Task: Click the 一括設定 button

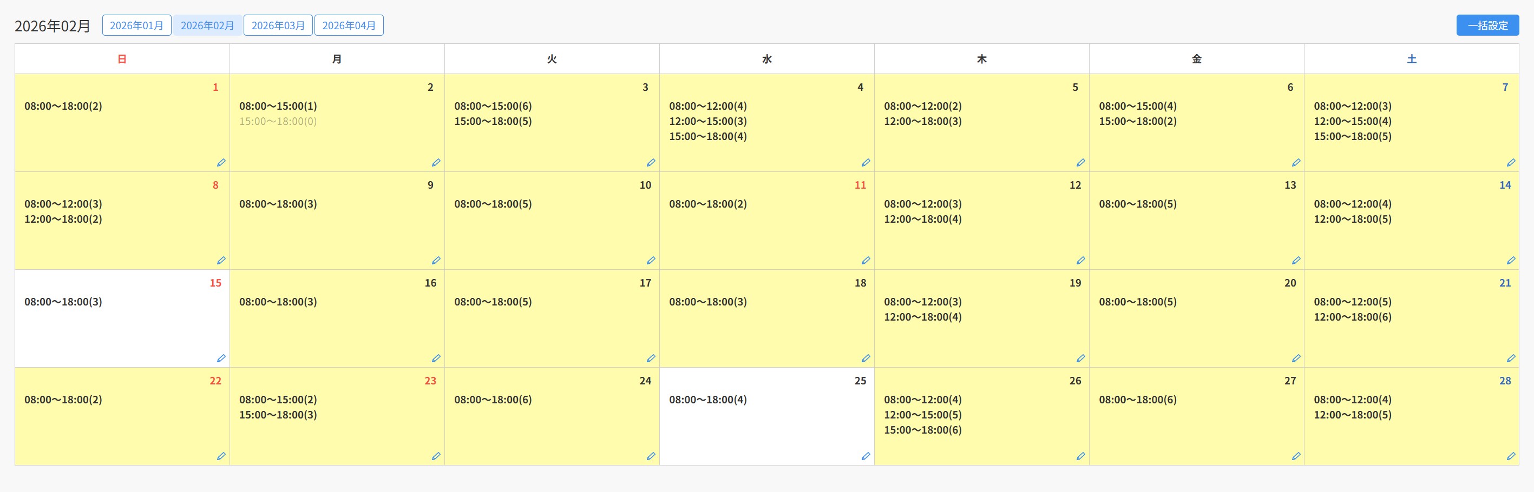Action: 1487,25
